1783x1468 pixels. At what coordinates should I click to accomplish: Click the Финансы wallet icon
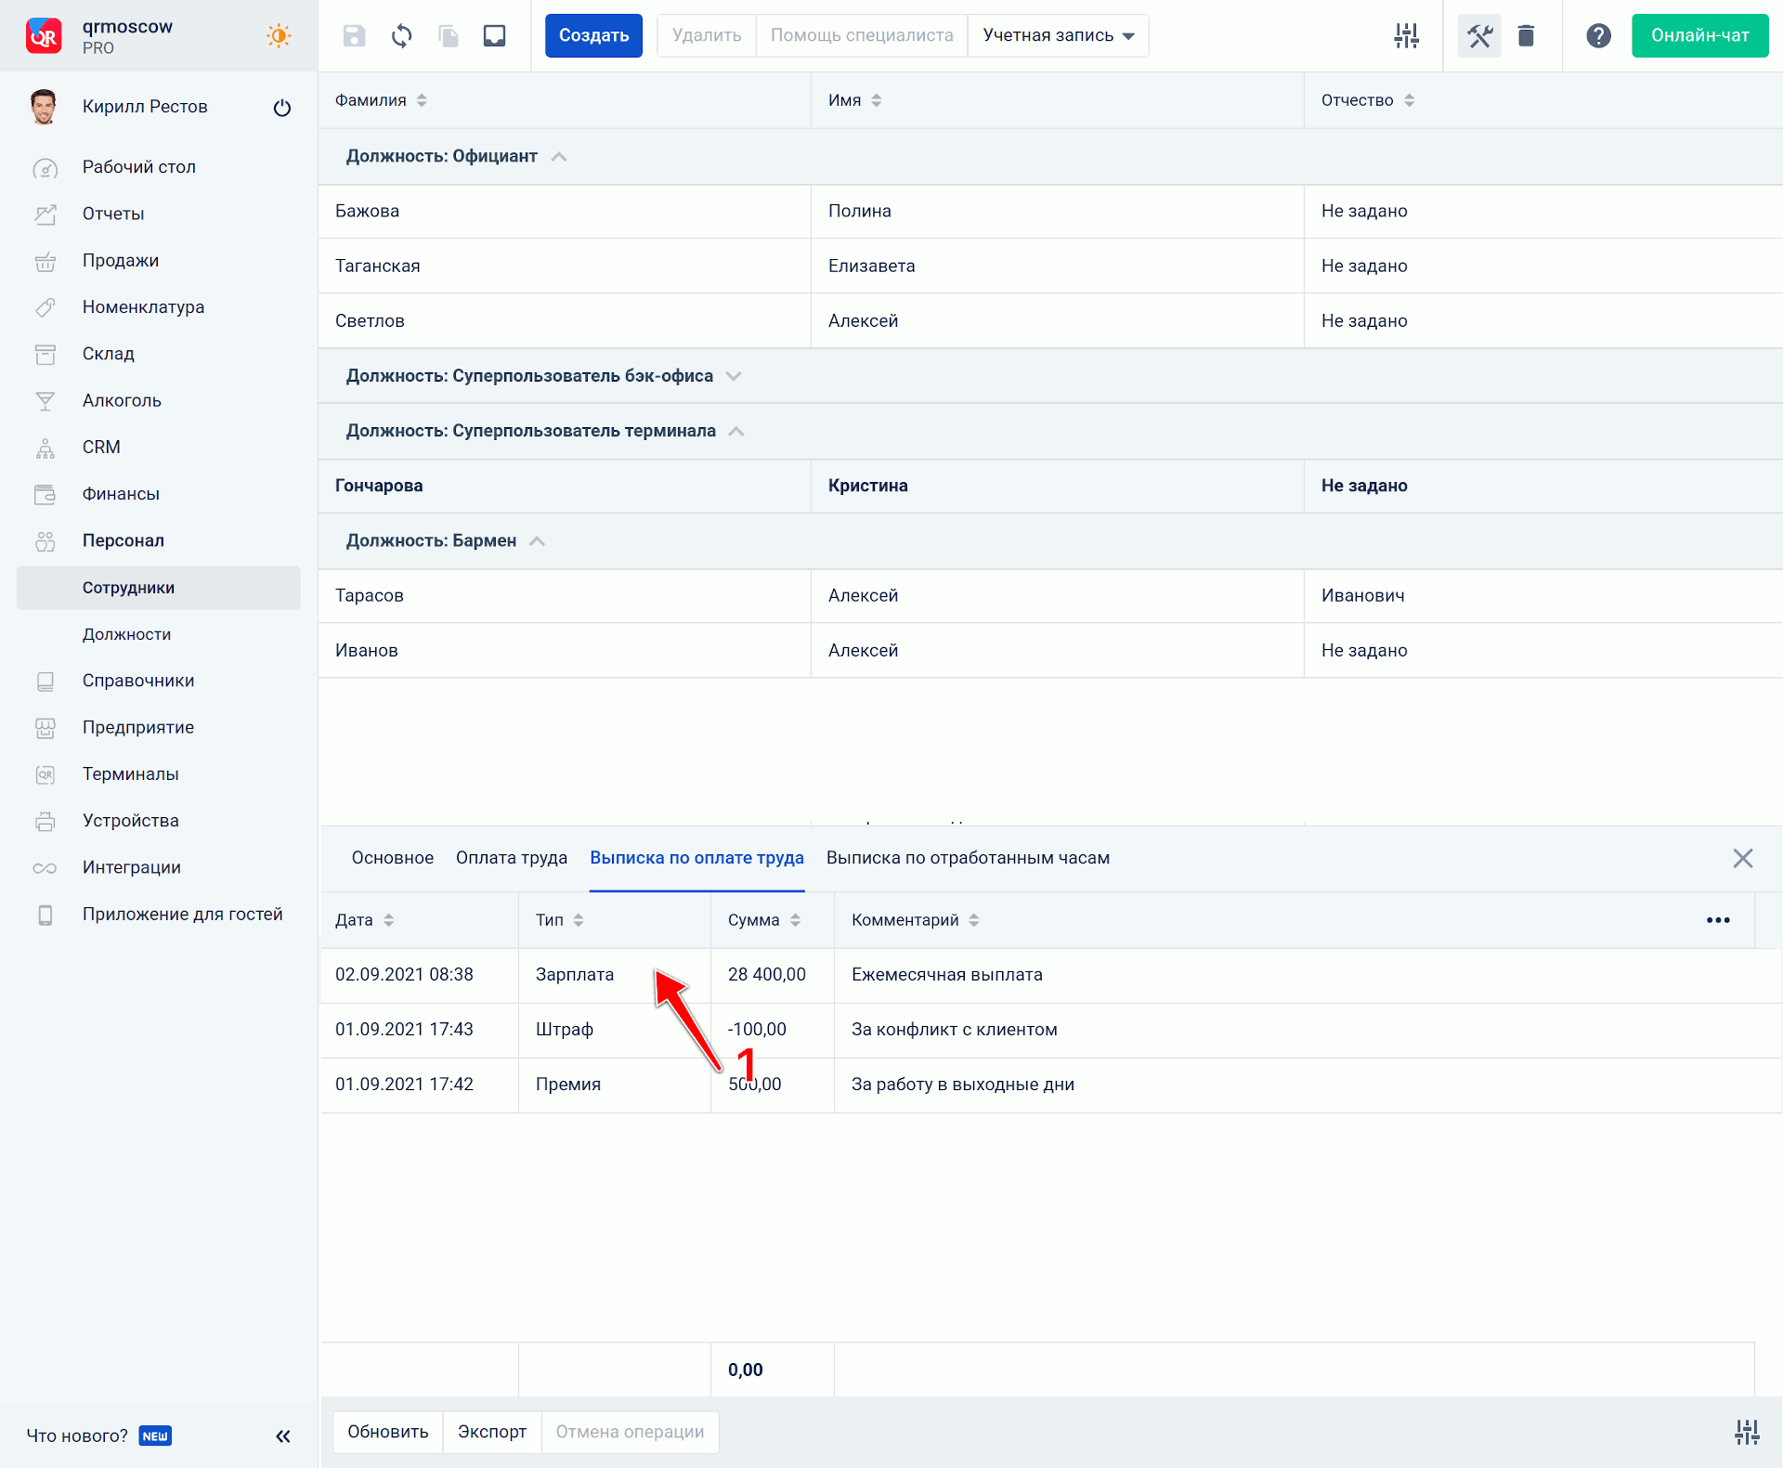click(46, 494)
